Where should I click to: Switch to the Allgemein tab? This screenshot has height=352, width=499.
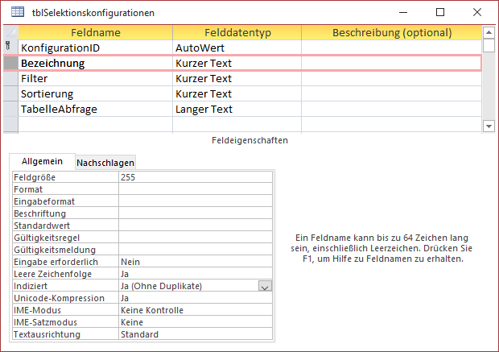[42, 161]
